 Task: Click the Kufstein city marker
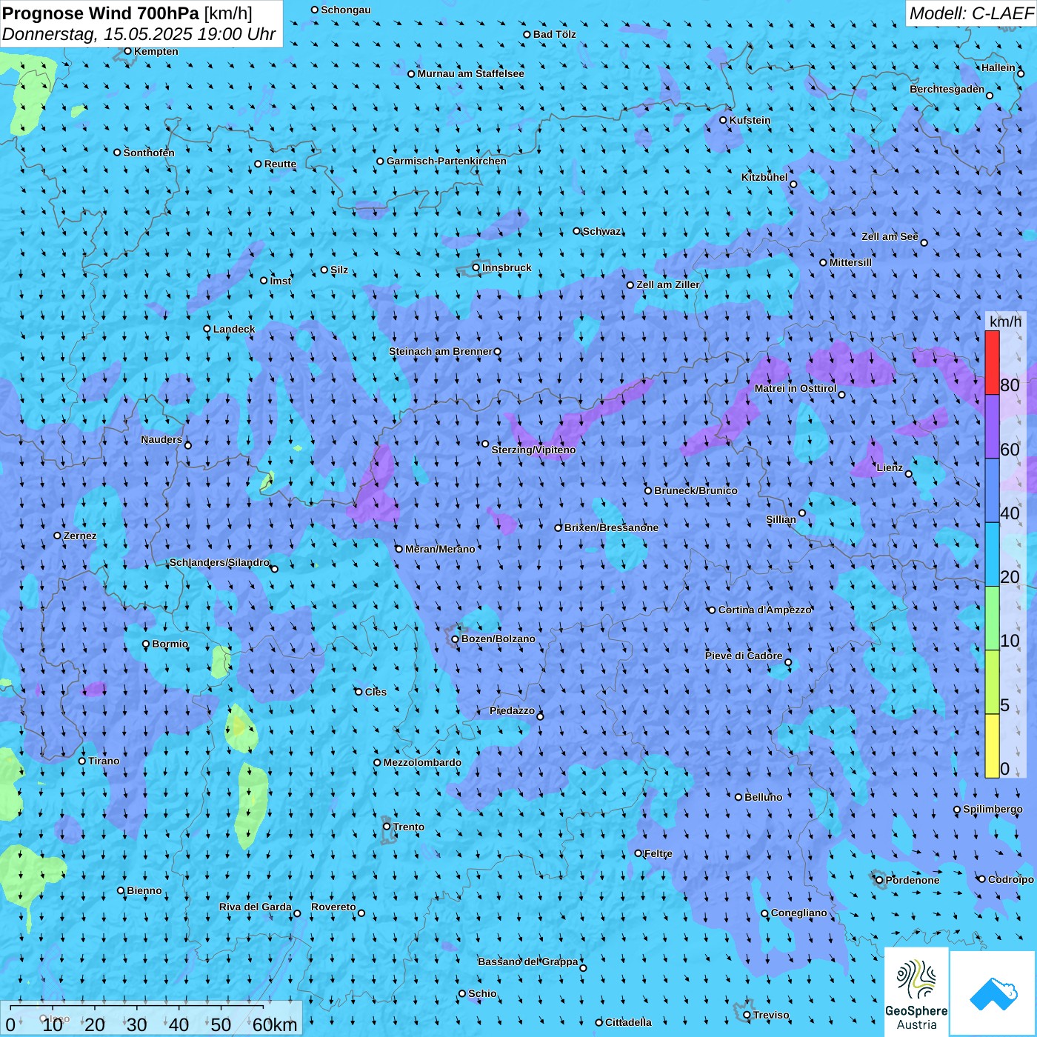[x=724, y=120]
